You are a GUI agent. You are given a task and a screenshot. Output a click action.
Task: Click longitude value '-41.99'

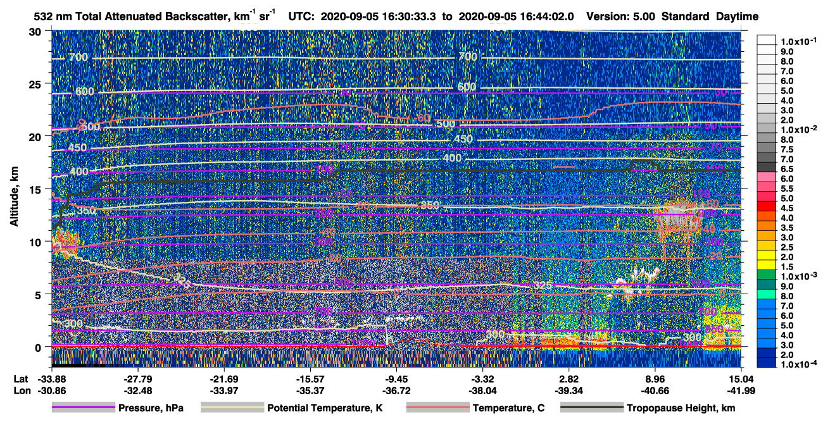(x=741, y=390)
